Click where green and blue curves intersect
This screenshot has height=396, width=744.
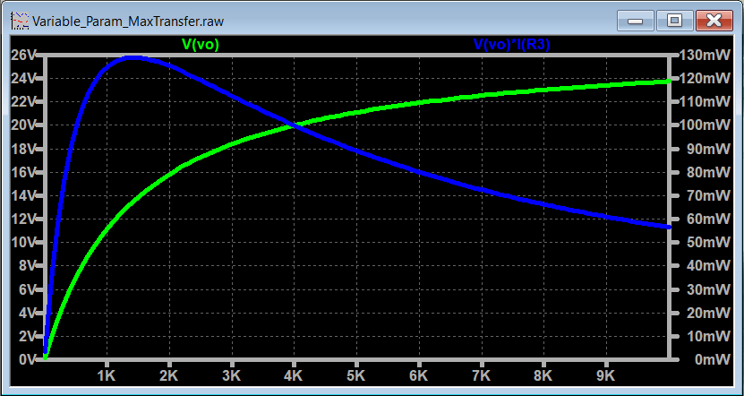(295, 125)
